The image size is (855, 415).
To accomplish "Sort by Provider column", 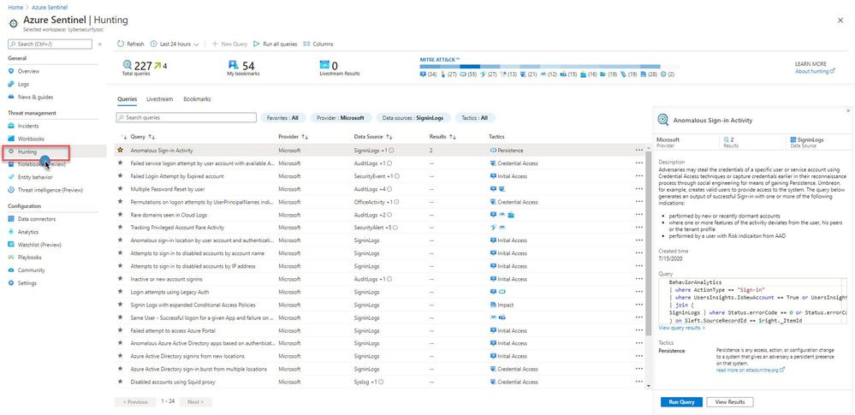I will click(294, 137).
